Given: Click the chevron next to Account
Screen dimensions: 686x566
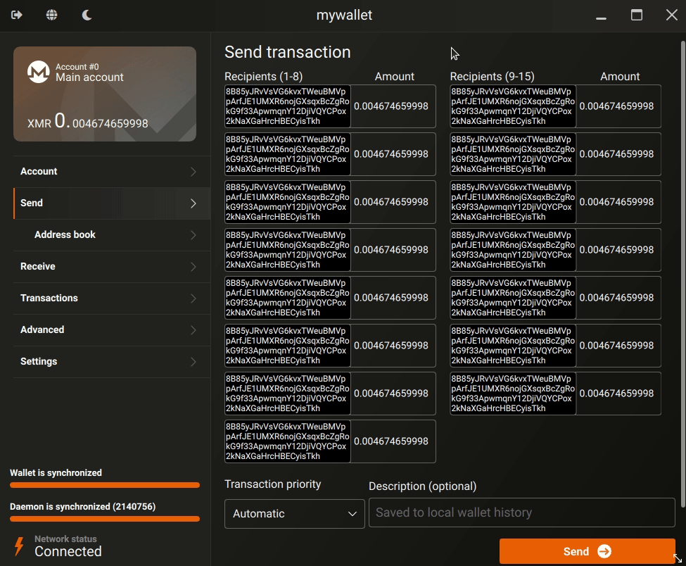Looking at the screenshot, I should tap(193, 172).
